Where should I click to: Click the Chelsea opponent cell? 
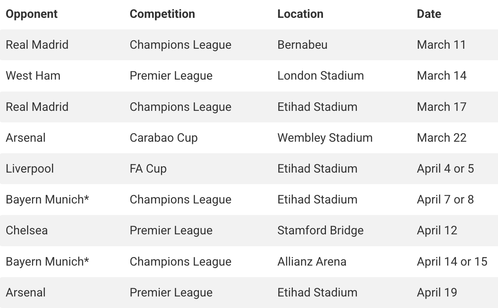[x=27, y=231]
